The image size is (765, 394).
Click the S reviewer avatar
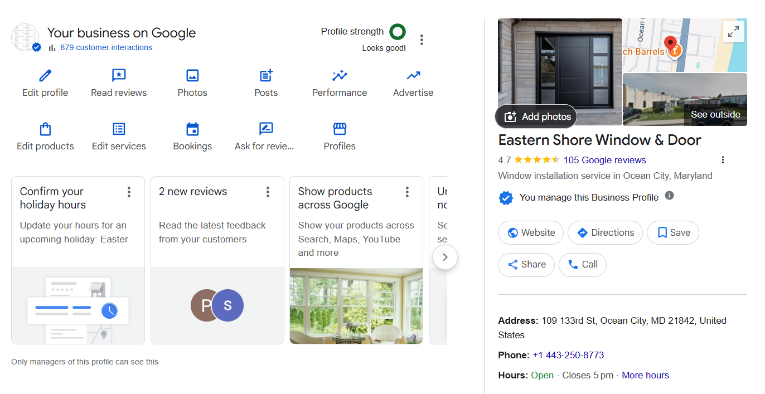coord(227,305)
